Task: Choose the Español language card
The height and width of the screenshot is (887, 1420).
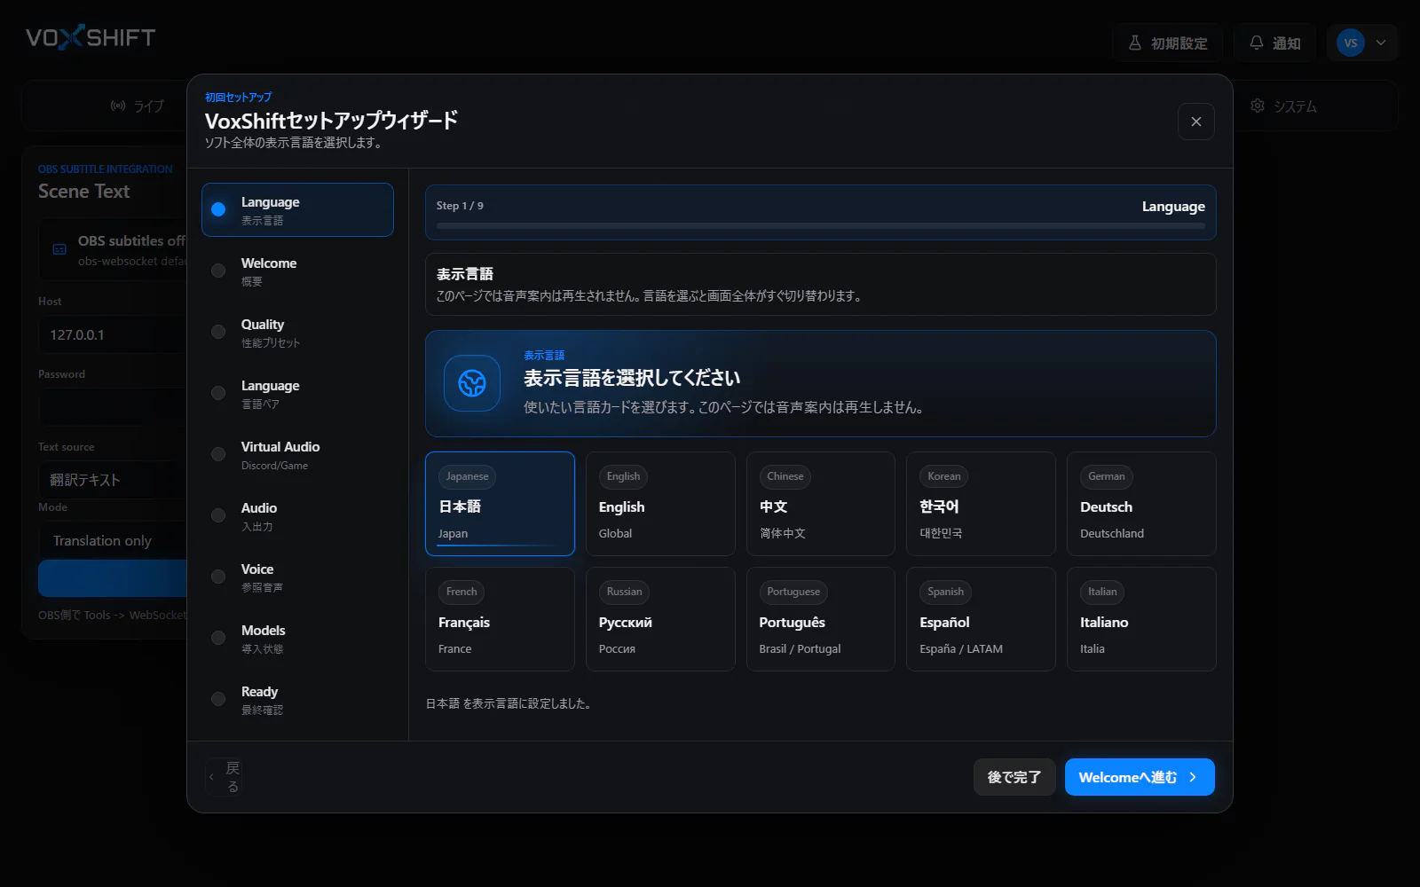Action: pyautogui.click(x=981, y=619)
